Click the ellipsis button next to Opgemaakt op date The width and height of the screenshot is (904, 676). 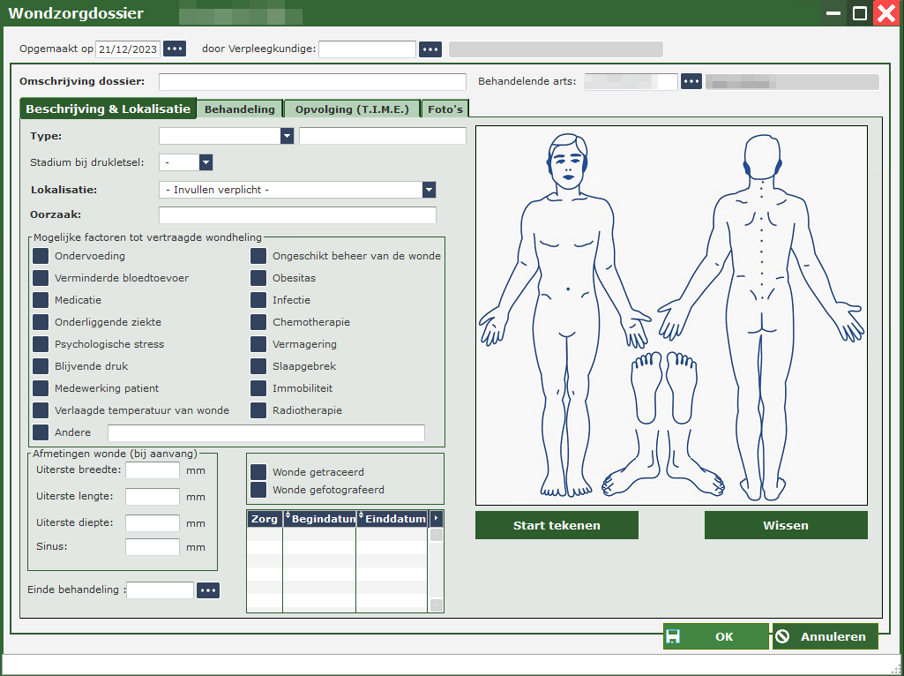(175, 49)
